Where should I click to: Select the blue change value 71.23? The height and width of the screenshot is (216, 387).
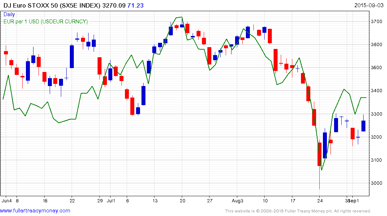click(135, 5)
